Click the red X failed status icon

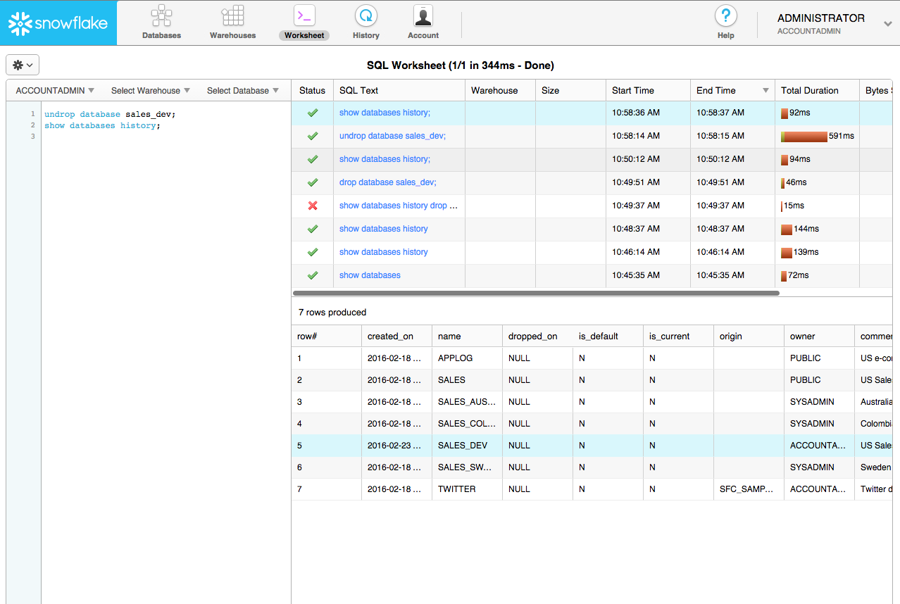click(313, 206)
